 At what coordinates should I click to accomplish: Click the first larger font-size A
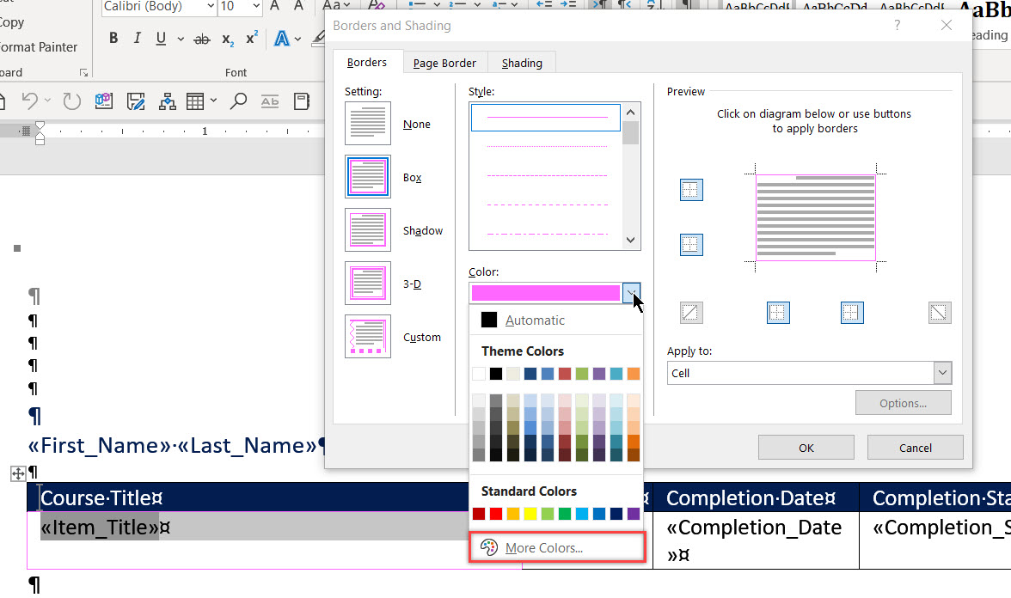tap(275, 6)
